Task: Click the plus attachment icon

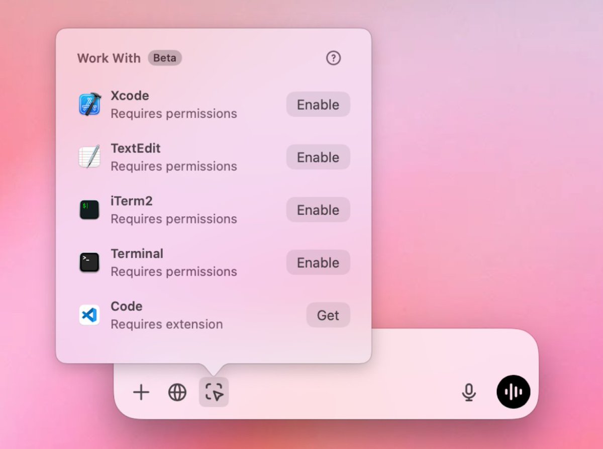Action: pos(141,392)
